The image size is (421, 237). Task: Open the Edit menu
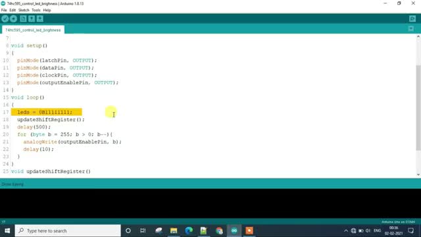(12, 11)
